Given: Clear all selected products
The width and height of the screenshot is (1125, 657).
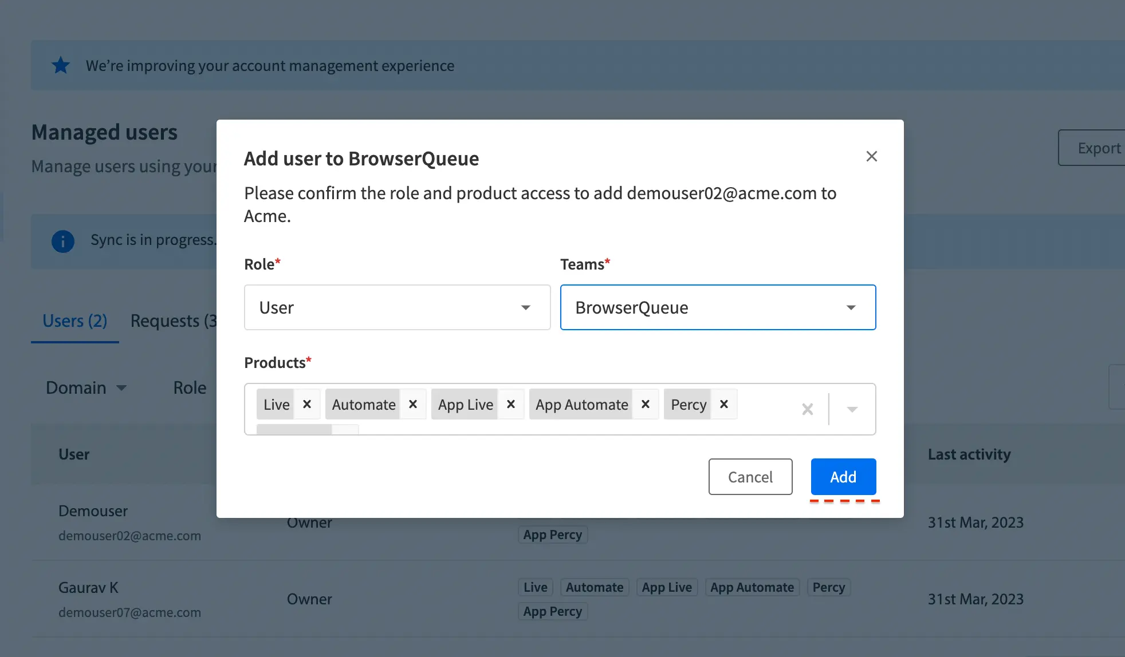Looking at the screenshot, I should (808, 409).
